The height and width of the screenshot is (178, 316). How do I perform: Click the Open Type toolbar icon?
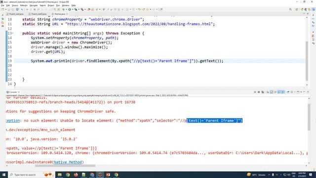[89, 9]
